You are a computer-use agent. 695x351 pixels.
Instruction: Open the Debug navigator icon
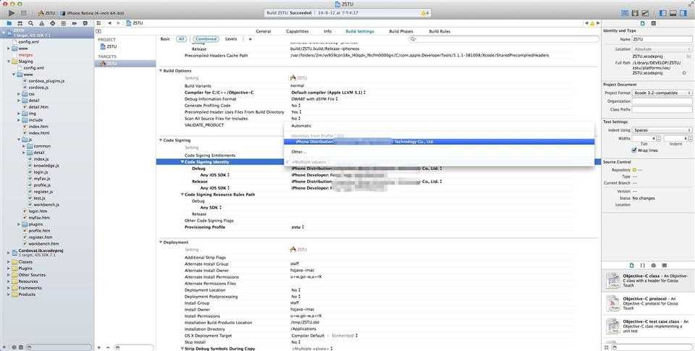tap(64, 23)
